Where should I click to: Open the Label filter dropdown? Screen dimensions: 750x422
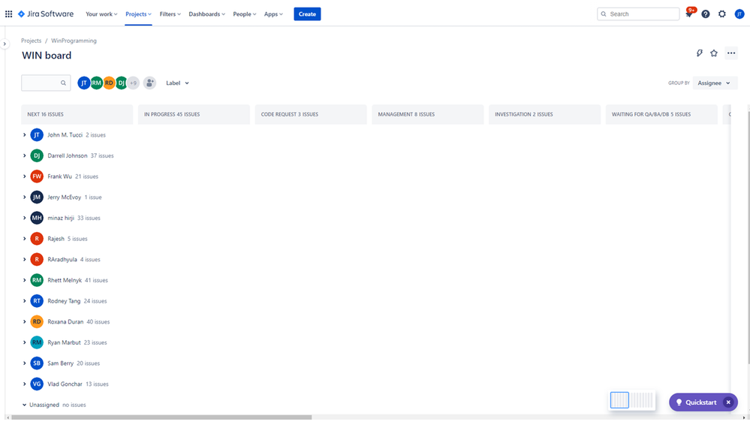tap(177, 83)
